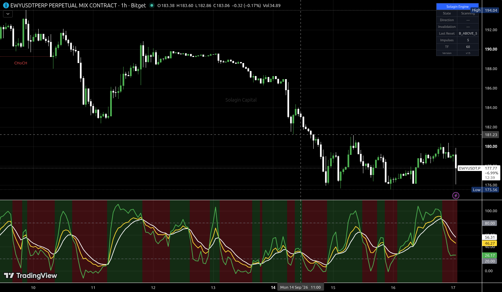Screen dimensions: 502x292
Task: Click the 181.23 crosshair price label
Action: pyautogui.click(x=491, y=135)
